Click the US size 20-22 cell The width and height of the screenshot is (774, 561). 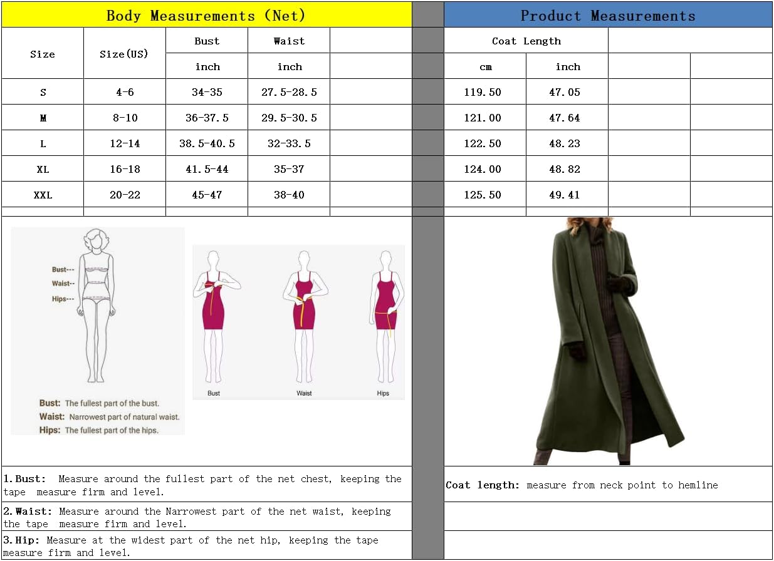coord(125,195)
